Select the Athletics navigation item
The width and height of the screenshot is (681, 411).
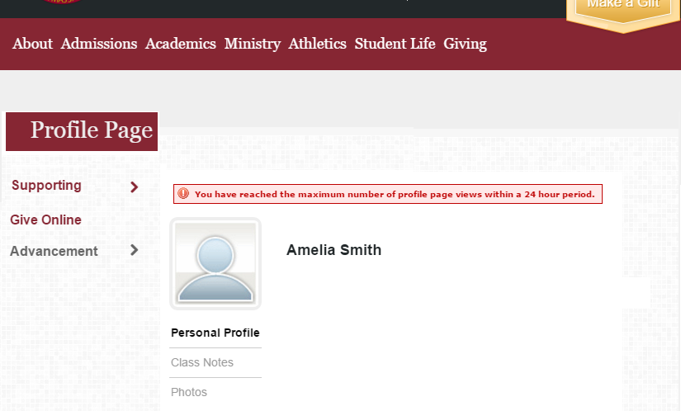click(318, 44)
